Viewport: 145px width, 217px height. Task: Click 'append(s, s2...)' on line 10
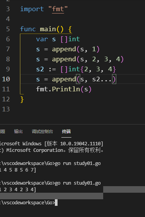pyautogui.click(x=84, y=79)
